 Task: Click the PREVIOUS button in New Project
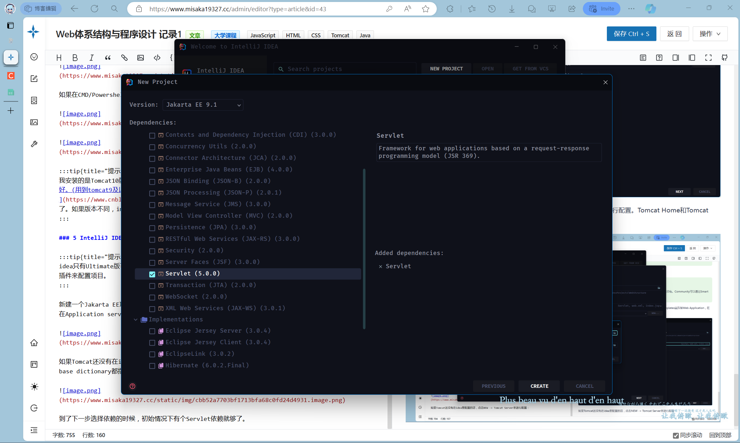[x=494, y=386]
